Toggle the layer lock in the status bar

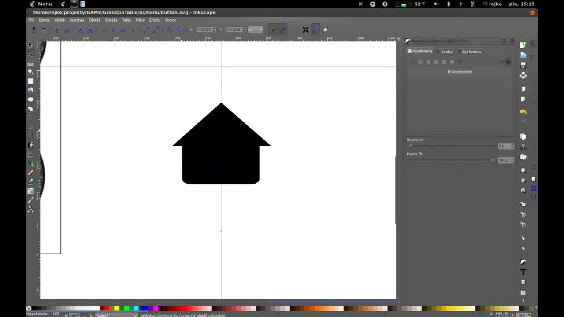91,315
